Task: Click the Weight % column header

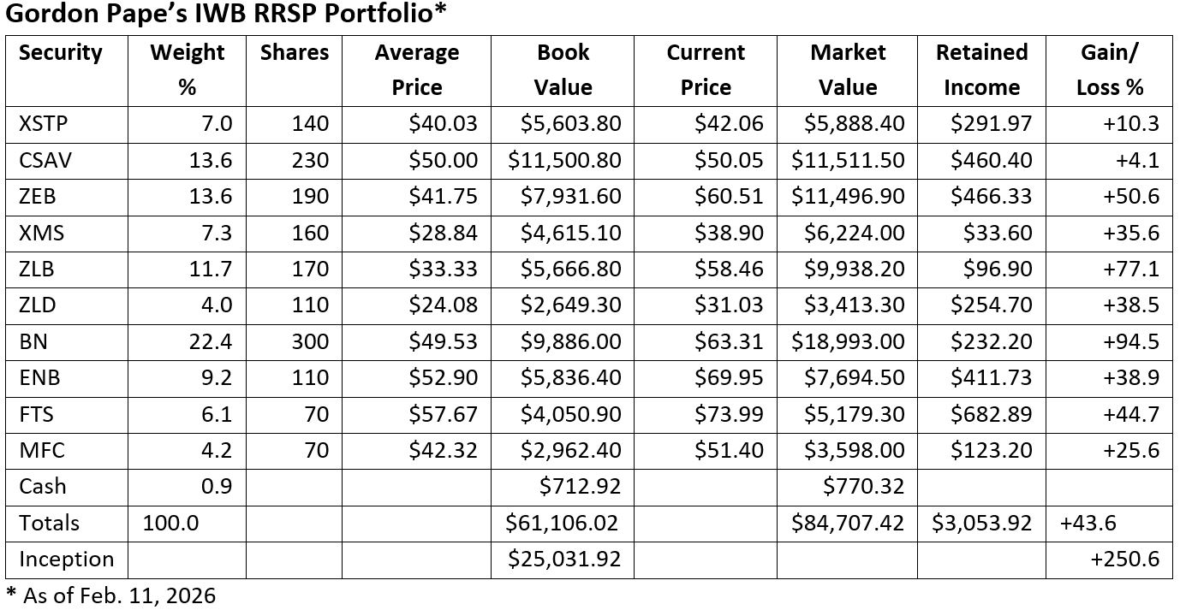Action: pos(187,70)
